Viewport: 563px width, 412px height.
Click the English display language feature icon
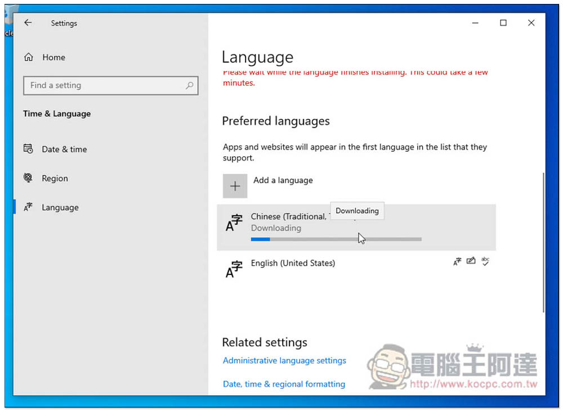pyautogui.click(x=457, y=261)
